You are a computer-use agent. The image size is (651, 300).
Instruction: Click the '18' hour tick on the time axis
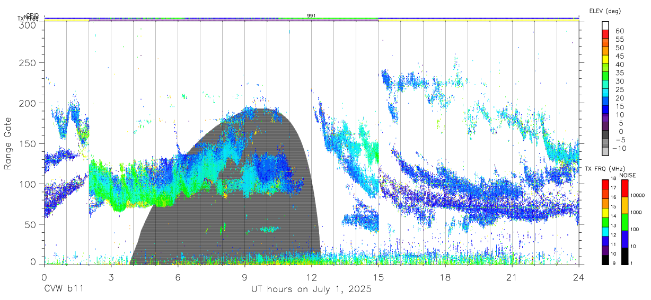(445, 277)
